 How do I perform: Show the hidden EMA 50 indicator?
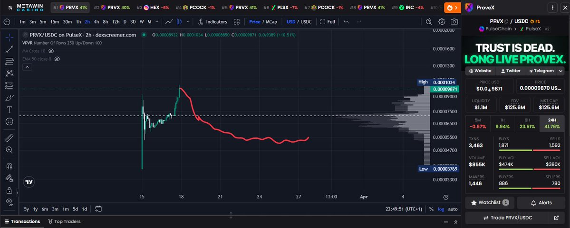[x=57, y=59]
